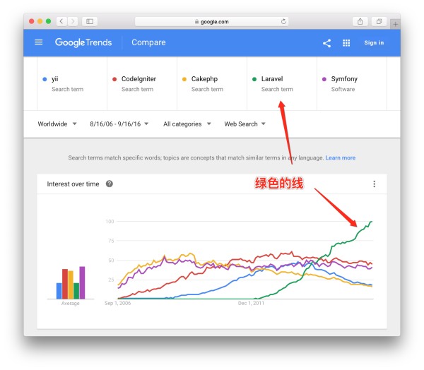Show all tabs overview button
This screenshot has height=370, width=424.
pos(379,22)
